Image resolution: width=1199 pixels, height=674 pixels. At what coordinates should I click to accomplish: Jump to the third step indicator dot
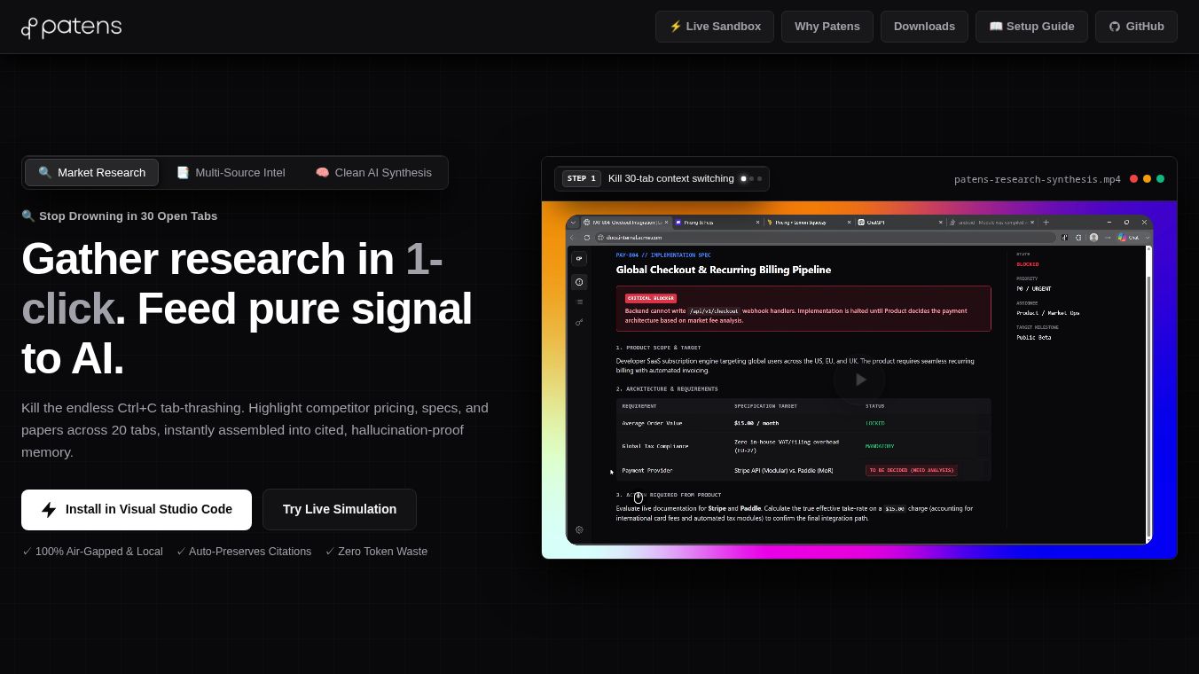point(759,179)
